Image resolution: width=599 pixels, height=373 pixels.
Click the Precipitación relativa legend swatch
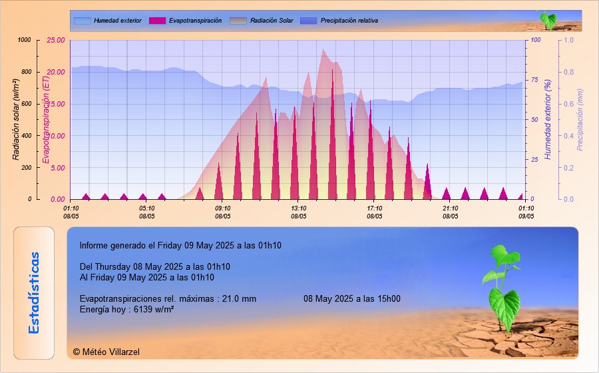click(309, 21)
